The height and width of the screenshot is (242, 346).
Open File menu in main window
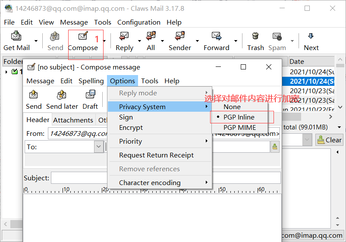point(9,22)
